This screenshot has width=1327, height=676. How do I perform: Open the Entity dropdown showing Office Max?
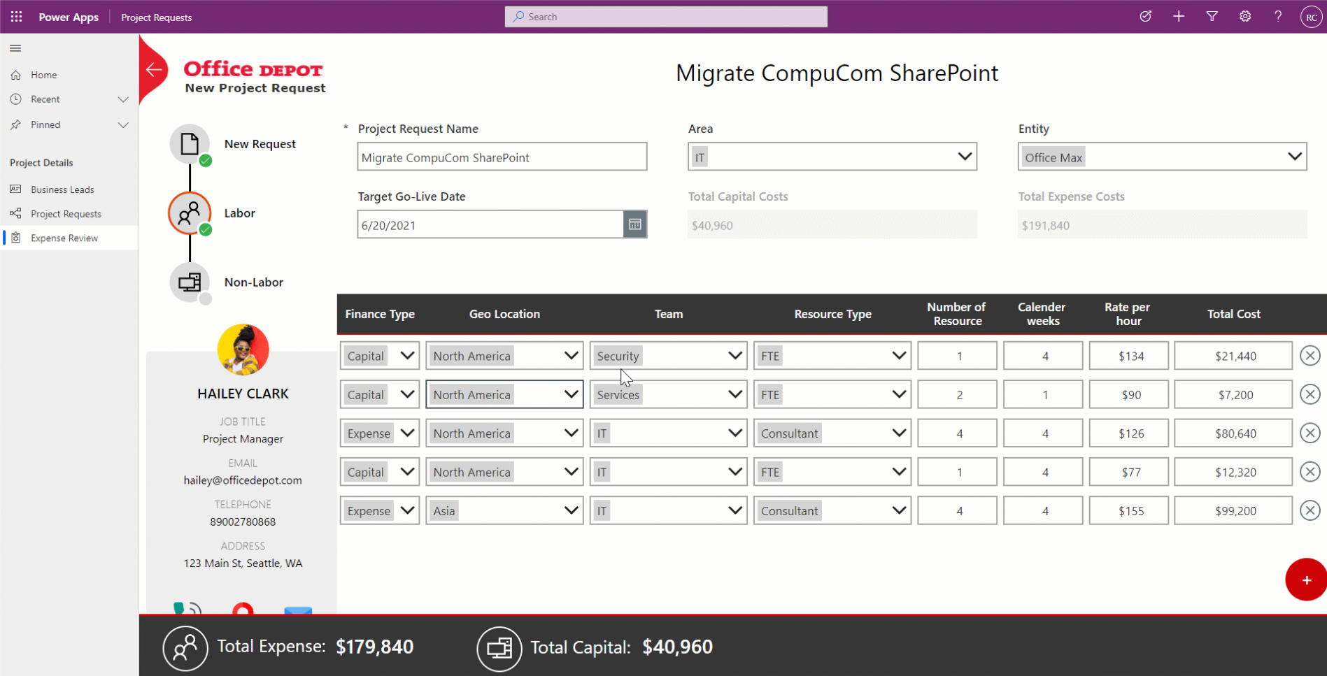1294,157
